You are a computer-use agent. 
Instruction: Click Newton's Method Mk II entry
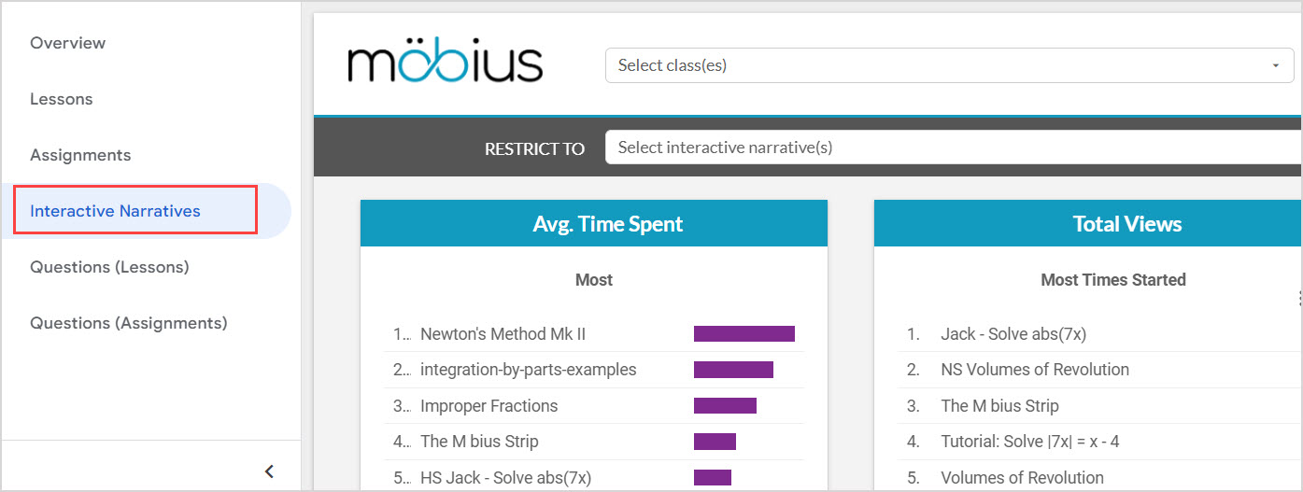[503, 334]
